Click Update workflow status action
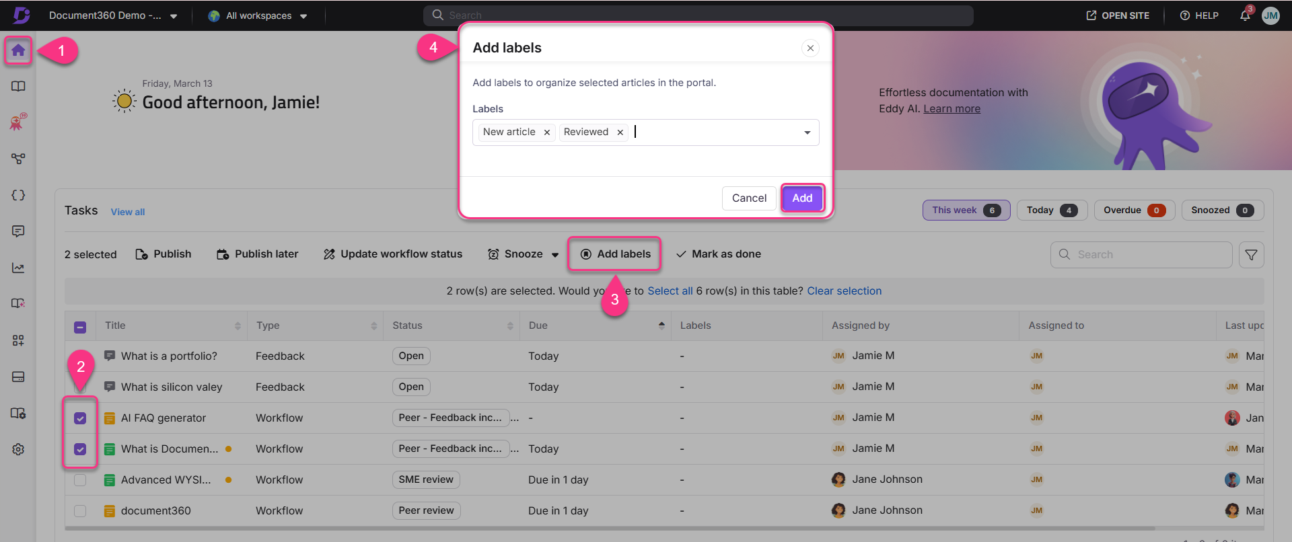This screenshot has width=1292, height=542. (393, 254)
